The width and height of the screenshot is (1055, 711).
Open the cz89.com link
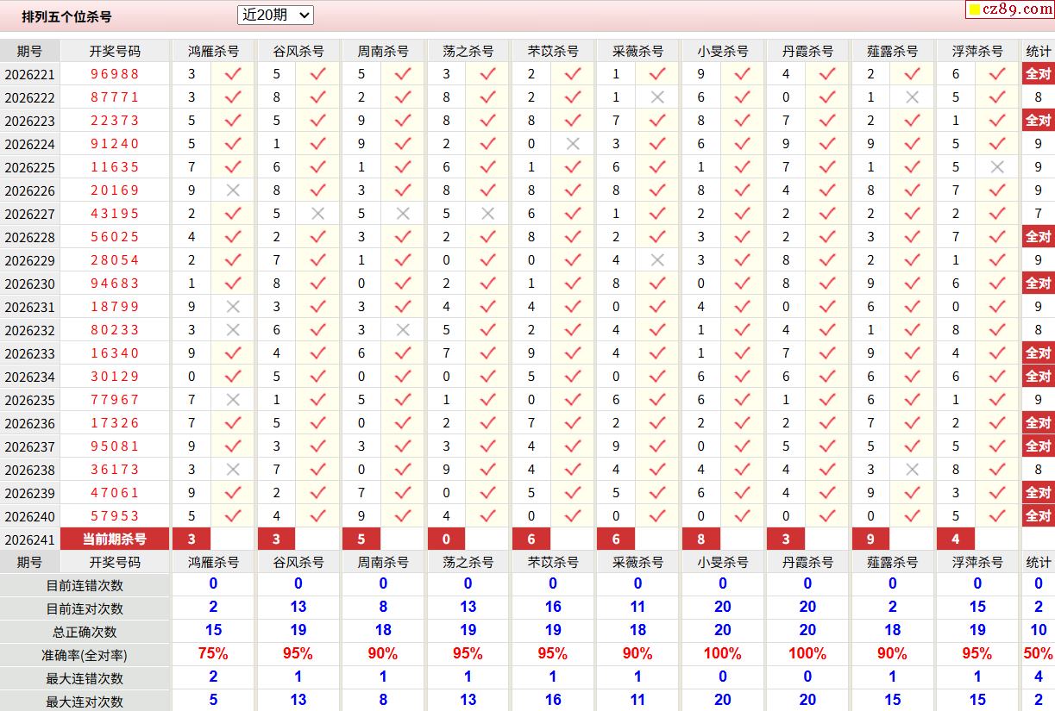pos(1010,9)
